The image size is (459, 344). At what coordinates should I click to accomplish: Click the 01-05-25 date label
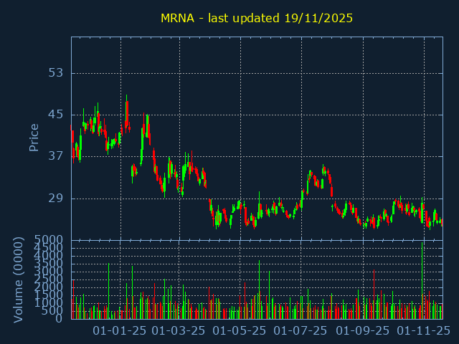[241, 331]
